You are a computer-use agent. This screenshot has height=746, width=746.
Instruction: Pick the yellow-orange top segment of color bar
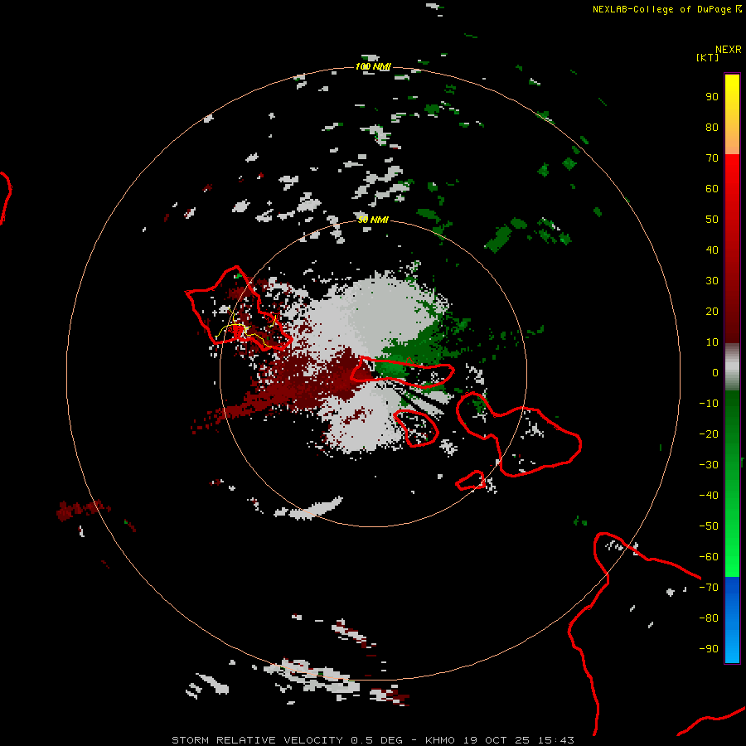point(732,114)
